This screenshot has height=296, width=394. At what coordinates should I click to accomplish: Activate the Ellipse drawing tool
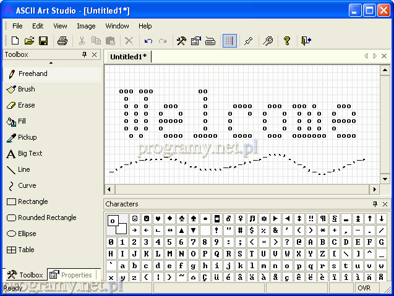click(x=27, y=234)
